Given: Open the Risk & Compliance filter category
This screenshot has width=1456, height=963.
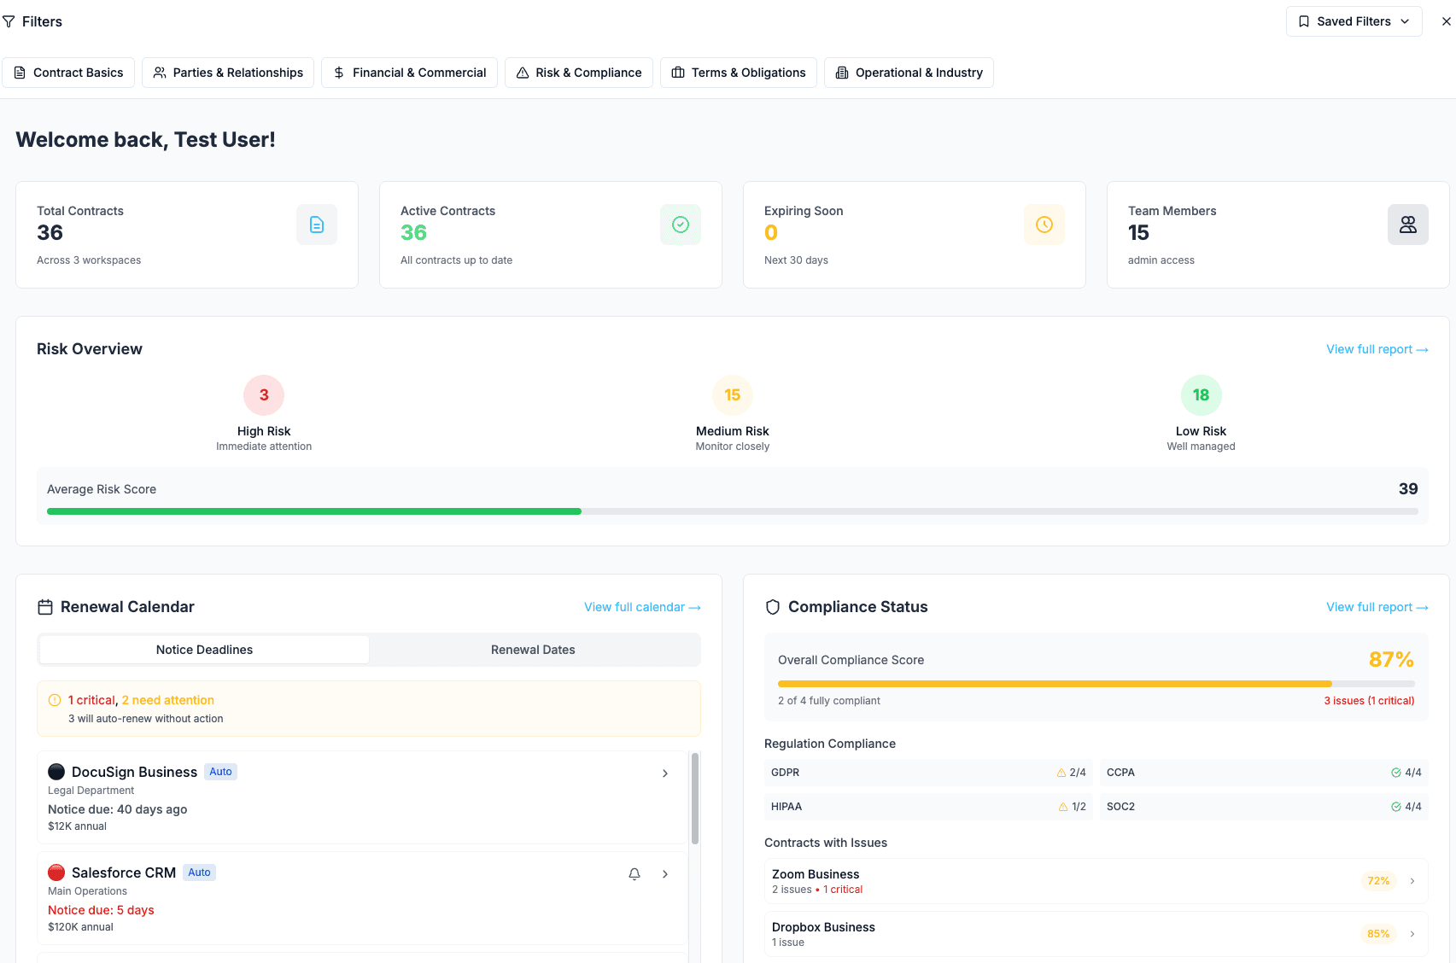Looking at the screenshot, I should click(578, 73).
